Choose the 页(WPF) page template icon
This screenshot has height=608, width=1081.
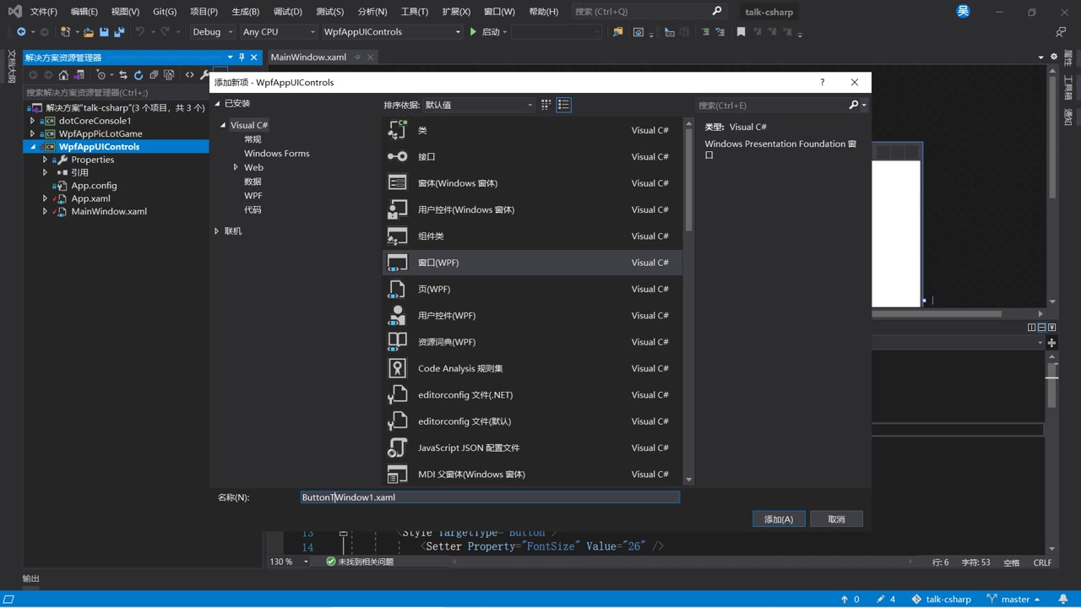397,289
